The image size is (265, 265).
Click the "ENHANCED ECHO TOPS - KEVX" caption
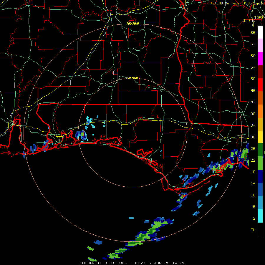112,263
